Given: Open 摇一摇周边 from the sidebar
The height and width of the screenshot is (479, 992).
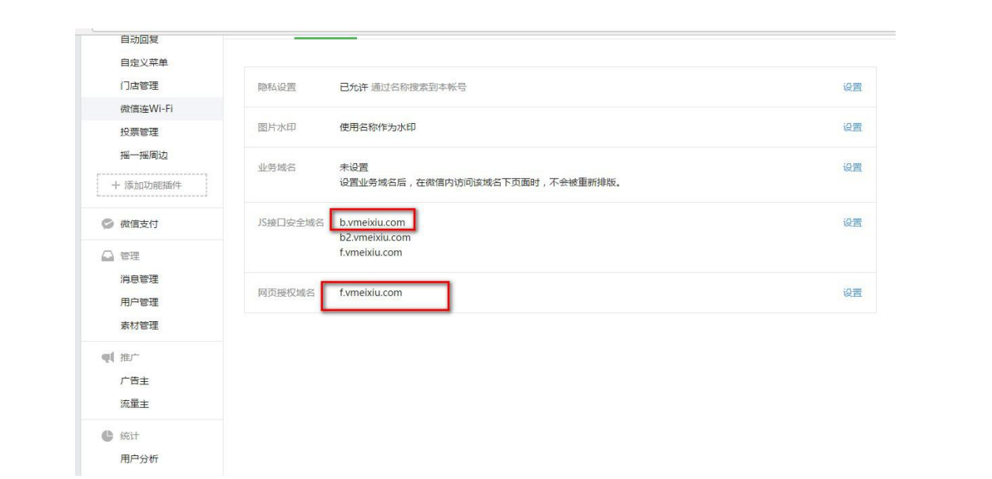Looking at the screenshot, I should [144, 155].
